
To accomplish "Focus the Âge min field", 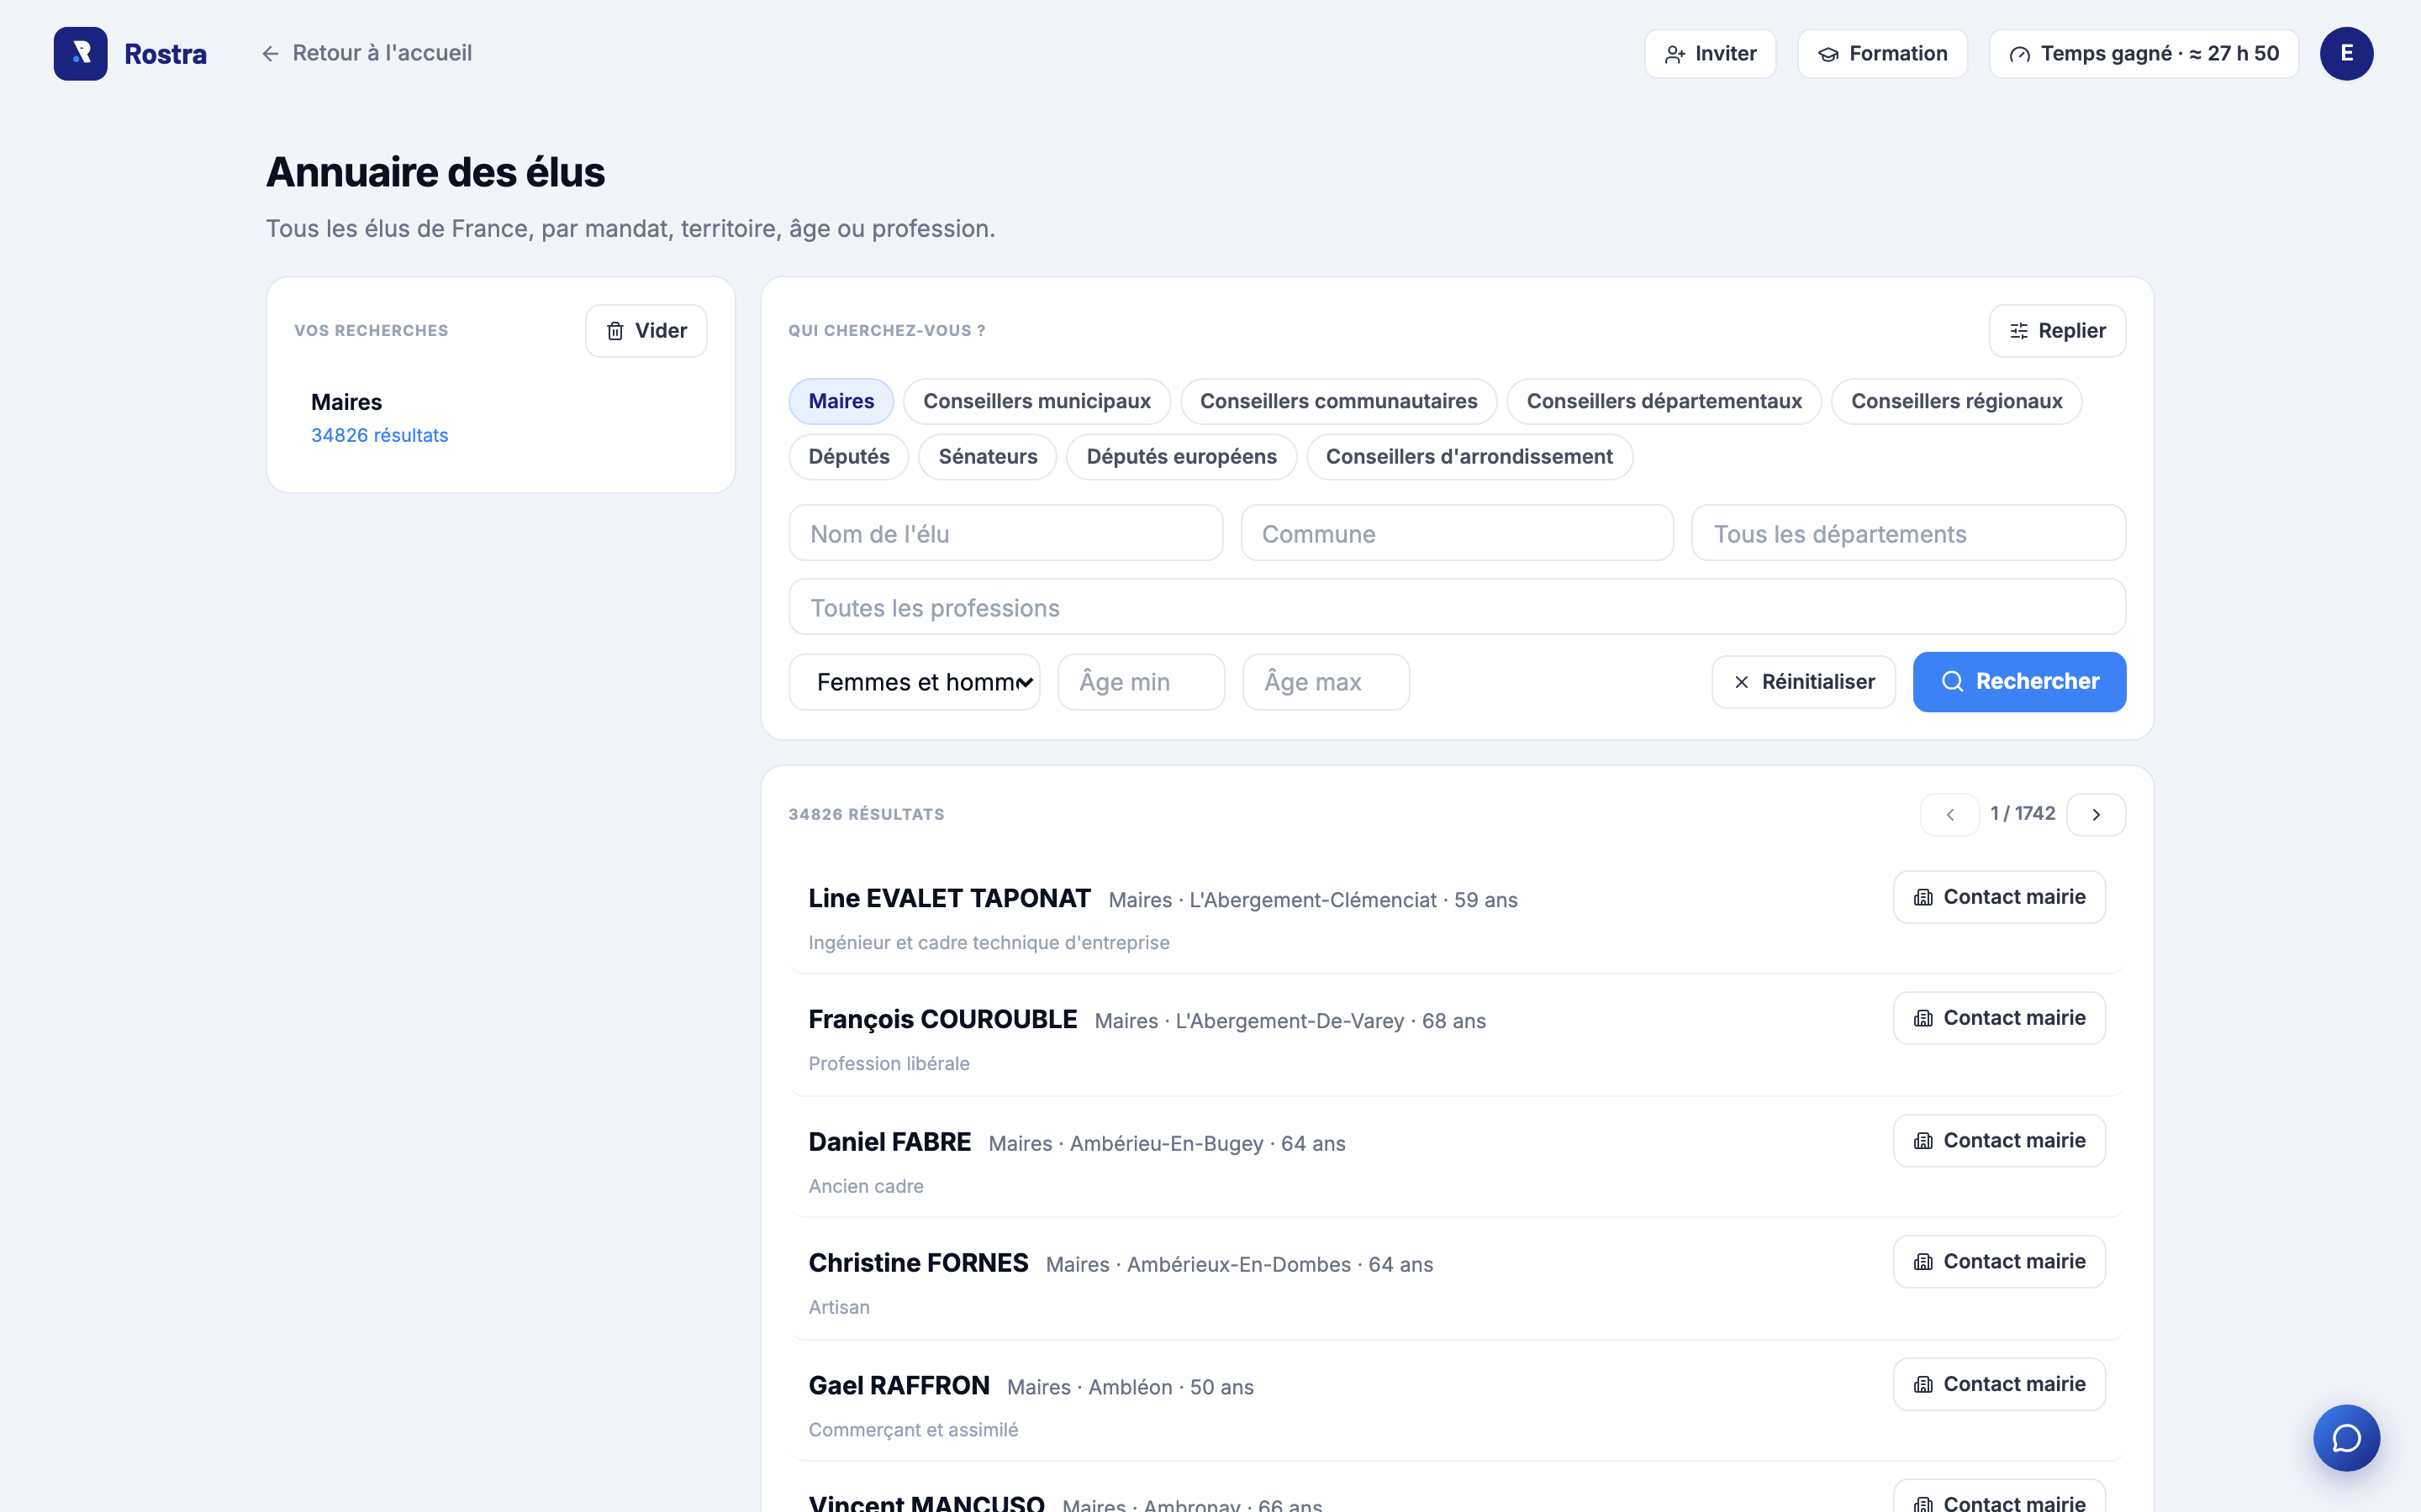I will tap(1142, 682).
